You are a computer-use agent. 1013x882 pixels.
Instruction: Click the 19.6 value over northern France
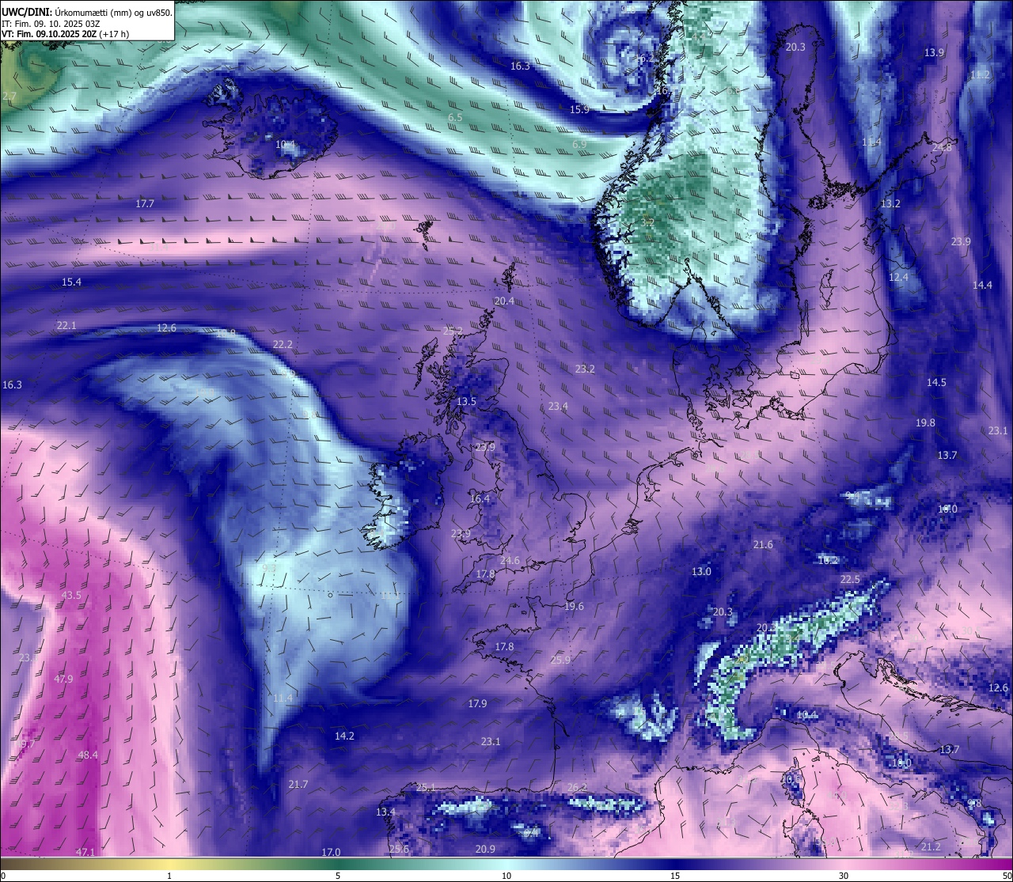(x=574, y=606)
